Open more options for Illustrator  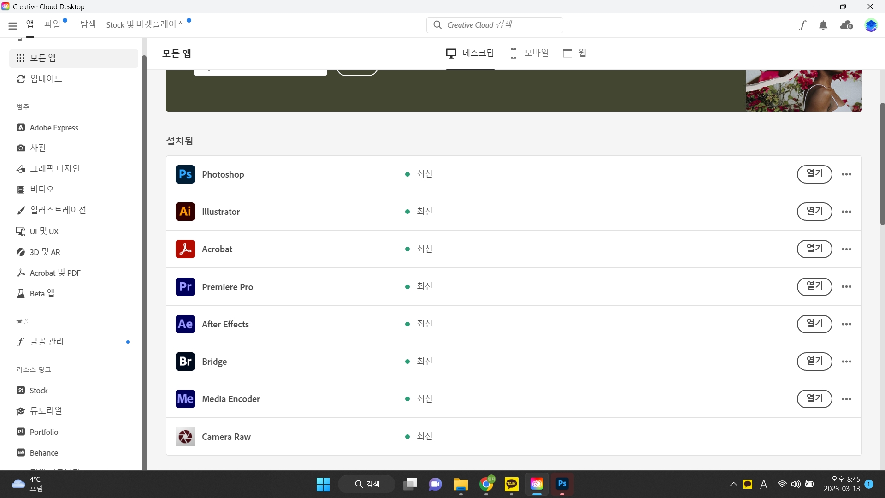[x=846, y=212]
